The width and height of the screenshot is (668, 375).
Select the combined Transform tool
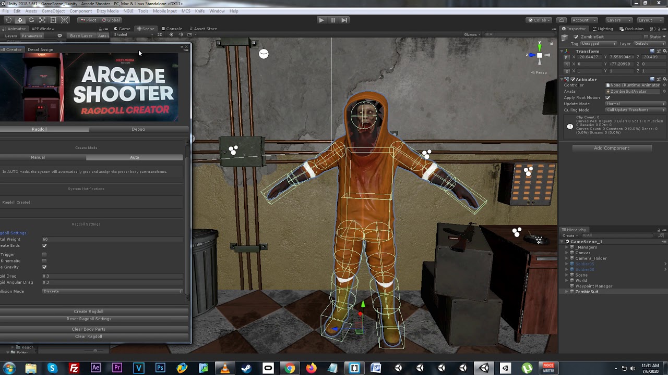point(65,20)
